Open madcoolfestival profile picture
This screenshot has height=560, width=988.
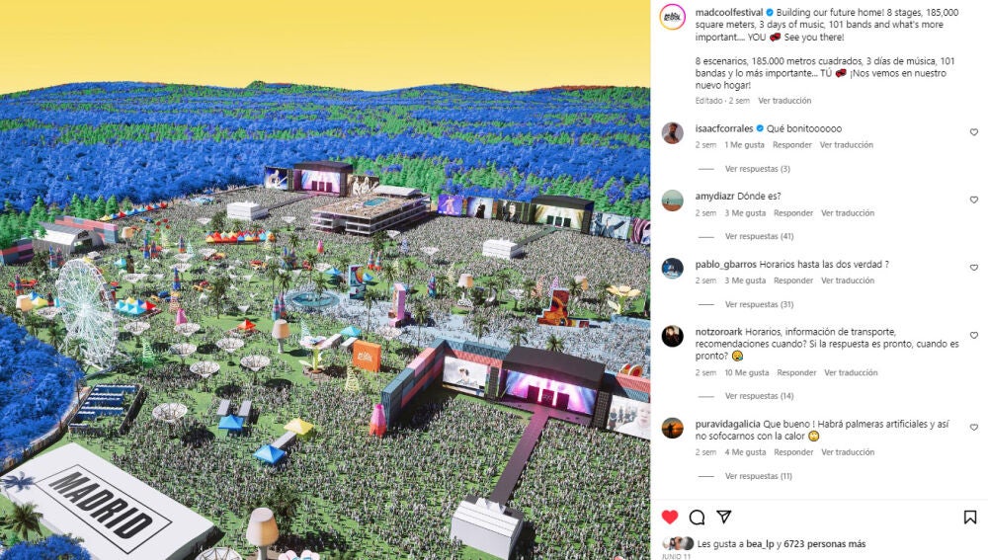tap(672, 17)
